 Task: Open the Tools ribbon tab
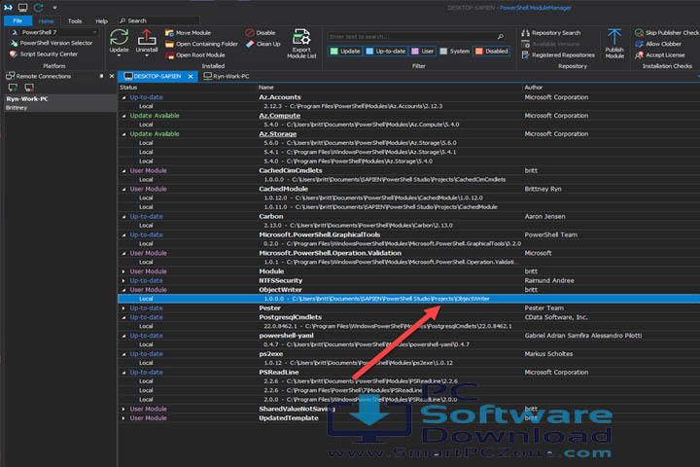pyautogui.click(x=75, y=21)
